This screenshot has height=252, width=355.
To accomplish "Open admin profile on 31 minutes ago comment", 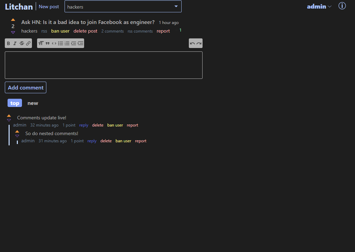I will tap(28, 141).
